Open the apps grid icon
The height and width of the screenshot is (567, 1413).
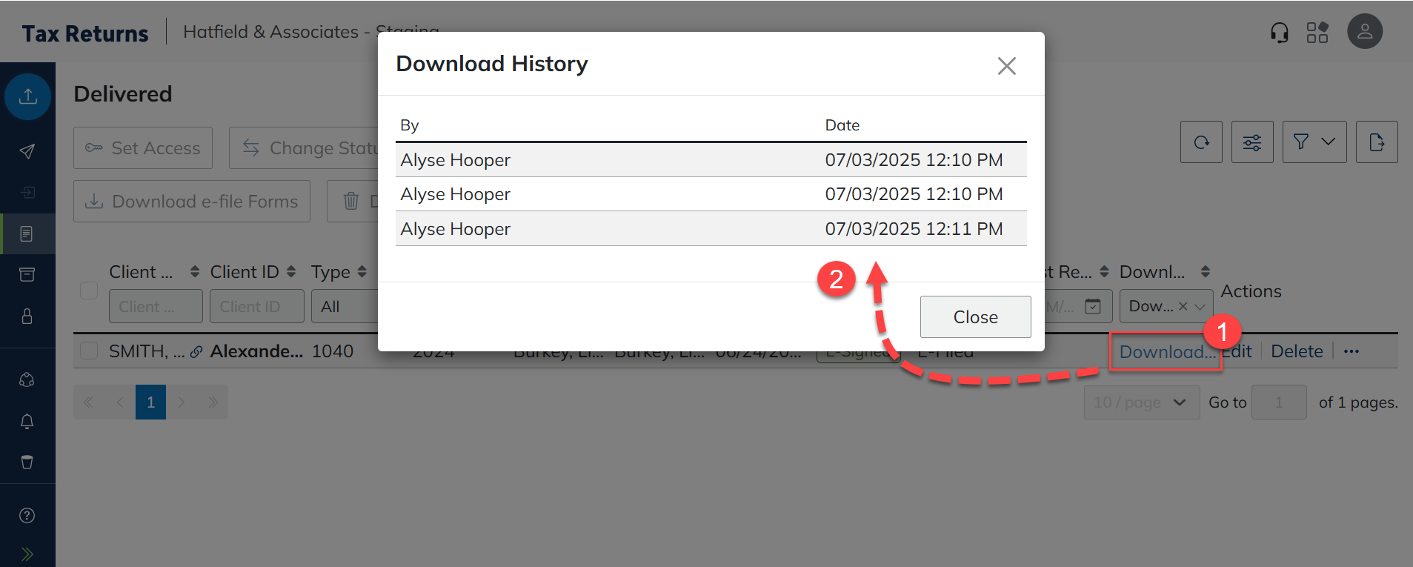[x=1317, y=33]
